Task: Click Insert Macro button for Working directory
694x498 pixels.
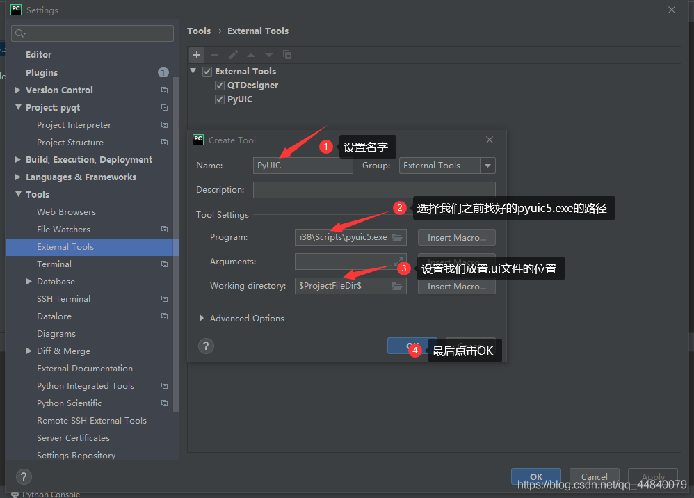Action: coord(457,287)
